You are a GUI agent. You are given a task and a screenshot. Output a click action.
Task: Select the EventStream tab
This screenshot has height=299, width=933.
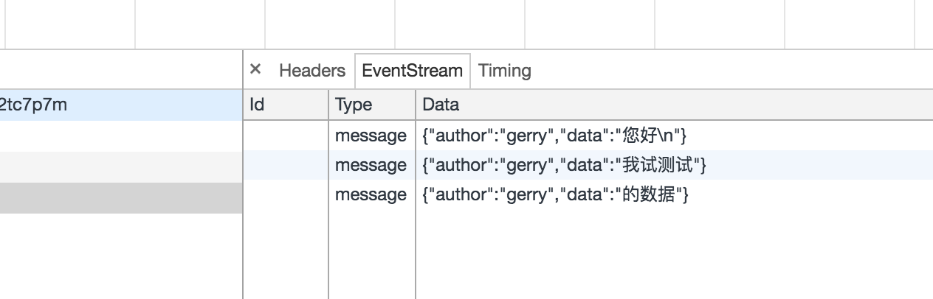coord(413,71)
